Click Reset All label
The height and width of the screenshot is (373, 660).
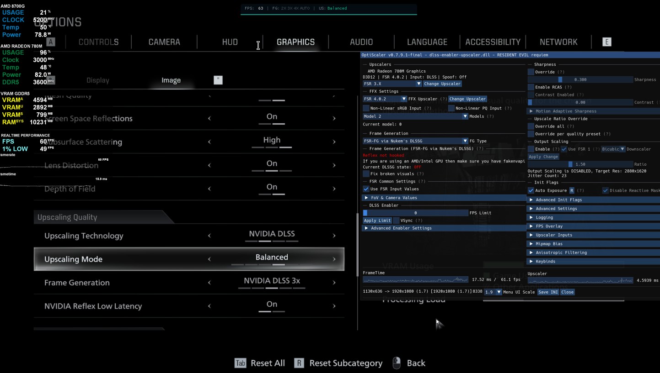[x=268, y=363]
